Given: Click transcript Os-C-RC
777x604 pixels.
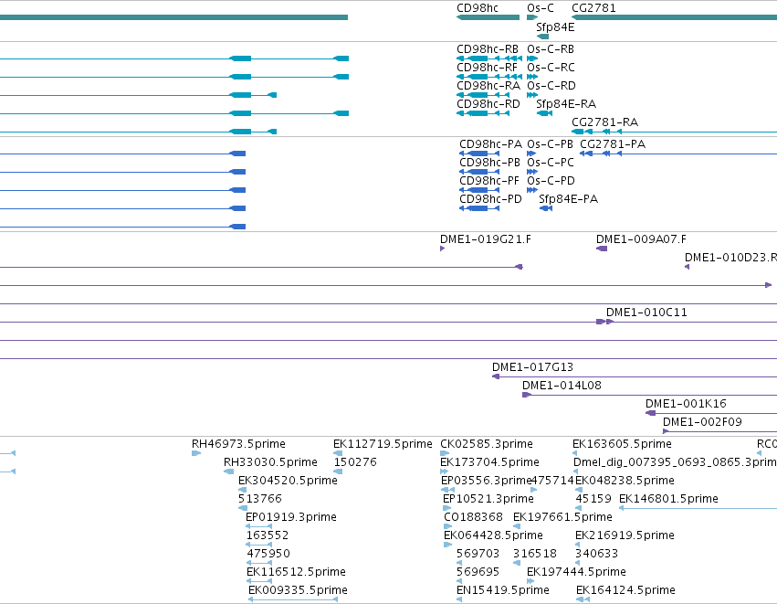Looking at the screenshot, I should (x=551, y=68).
